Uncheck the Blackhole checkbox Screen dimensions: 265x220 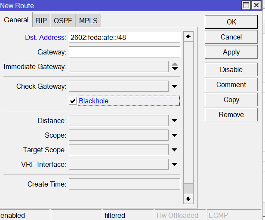pyautogui.click(x=73, y=101)
